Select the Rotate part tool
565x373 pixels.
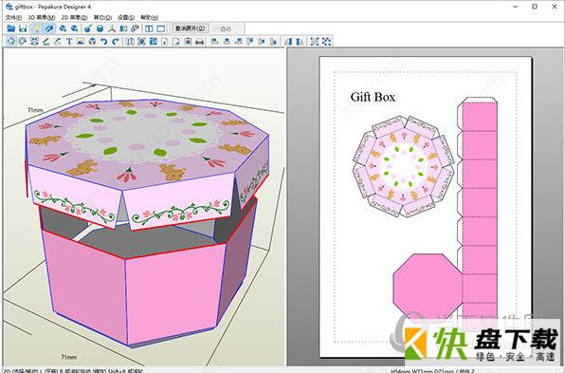(23, 41)
